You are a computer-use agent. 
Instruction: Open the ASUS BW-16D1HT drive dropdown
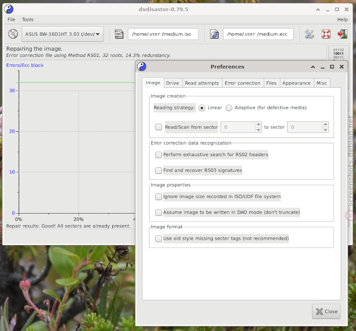[x=63, y=34]
